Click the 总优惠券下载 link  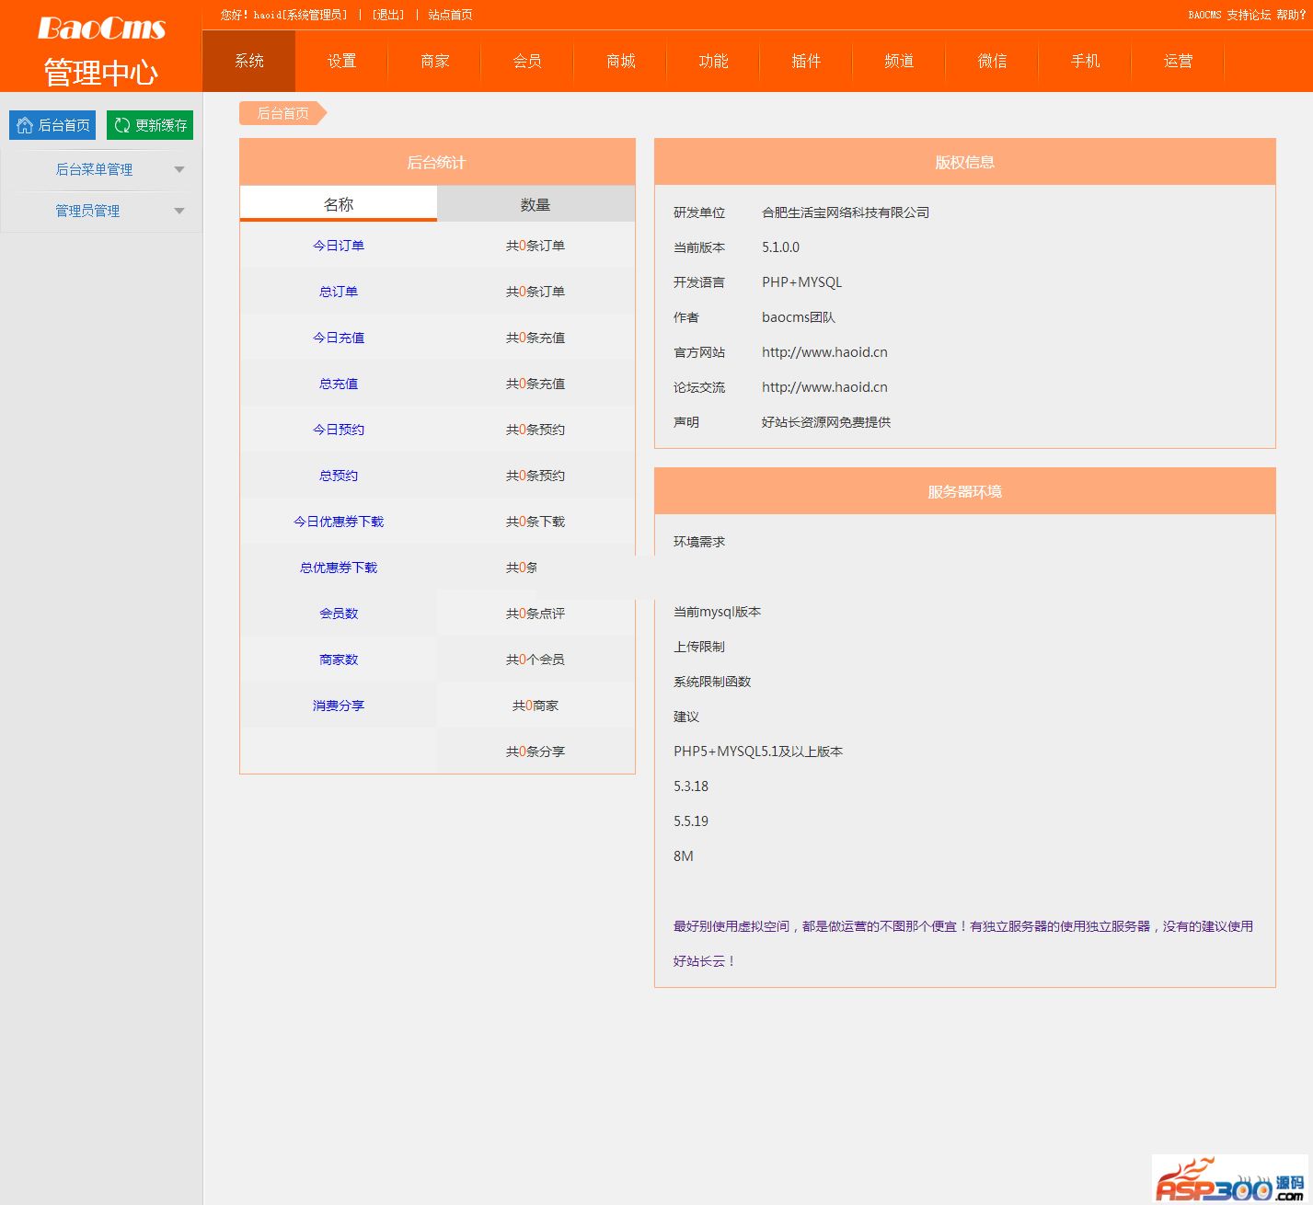pos(339,568)
